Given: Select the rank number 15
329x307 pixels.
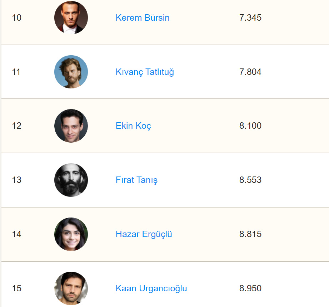Looking at the screenshot, I should [x=17, y=288].
